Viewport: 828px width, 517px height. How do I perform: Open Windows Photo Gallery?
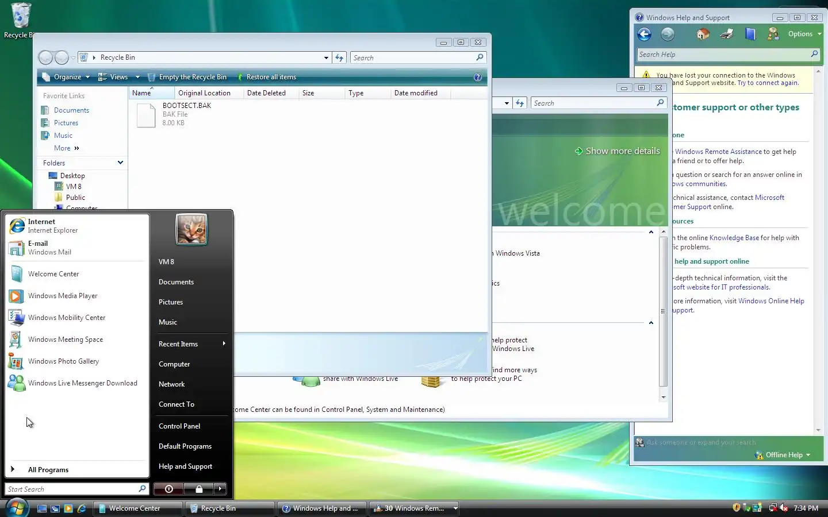click(77, 361)
